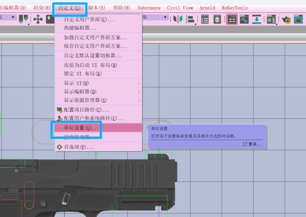Expand the 显示资源管理器(X) submenu
This screenshot has height=217, width=306.
pyautogui.click(x=99, y=100)
